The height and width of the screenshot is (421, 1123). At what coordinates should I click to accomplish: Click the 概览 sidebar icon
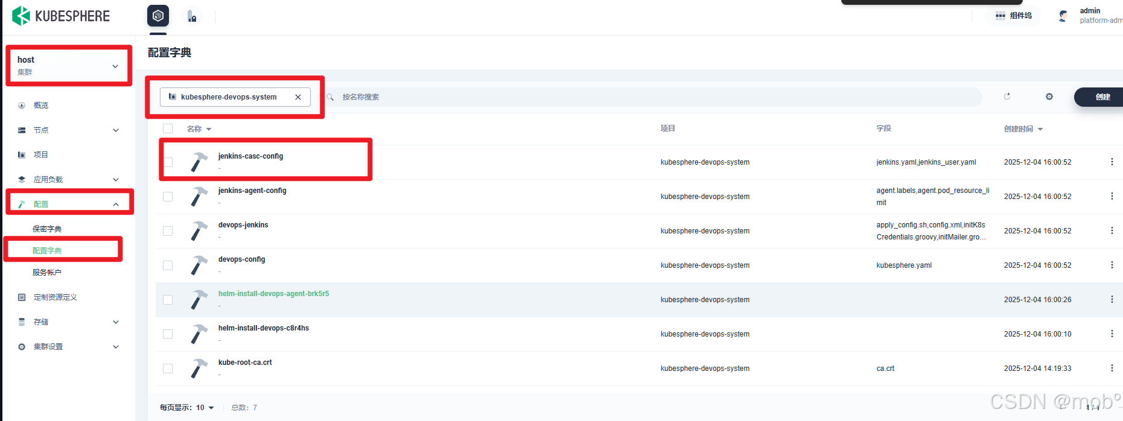tap(22, 106)
